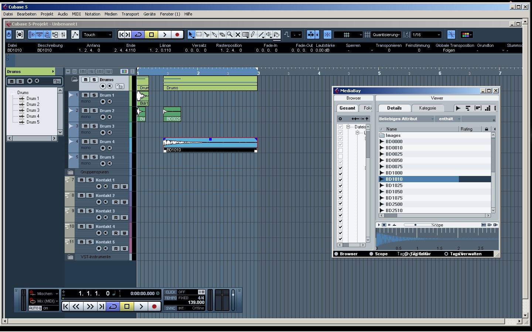This screenshot has width=532, height=332.
Task: Toggle Cycle loop in transport panel
Action: click(x=113, y=307)
